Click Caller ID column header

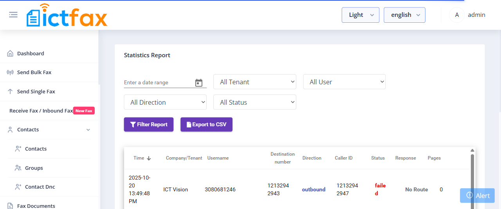(x=344, y=158)
